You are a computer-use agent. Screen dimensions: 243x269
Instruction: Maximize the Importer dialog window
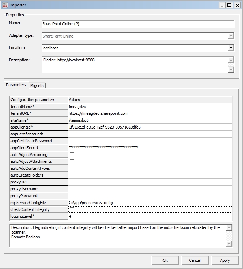230,5
